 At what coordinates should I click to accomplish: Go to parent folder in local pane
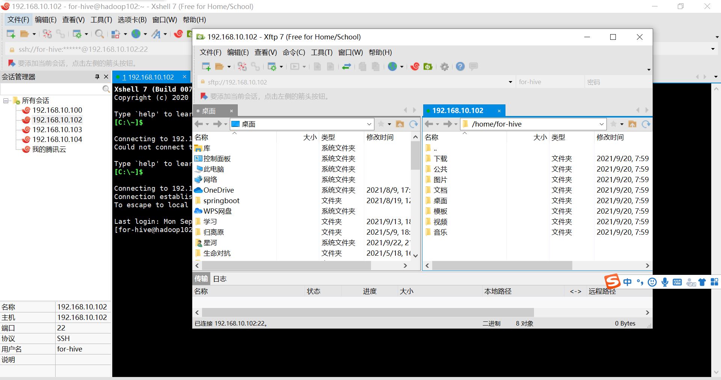(400, 124)
